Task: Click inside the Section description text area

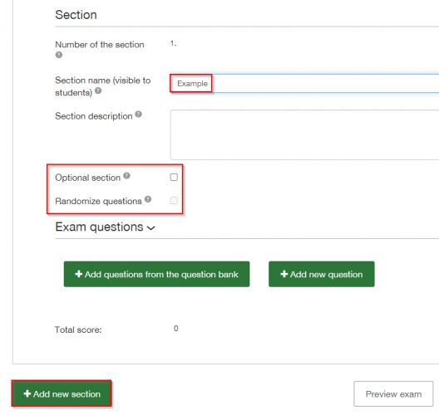Action: click(304, 134)
